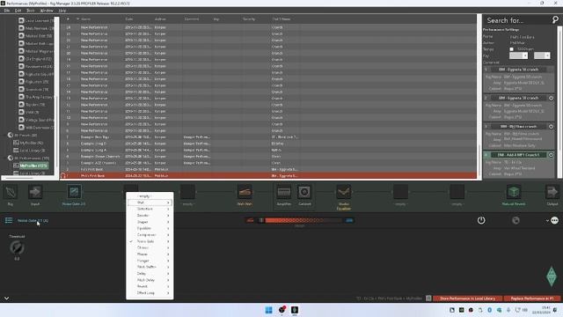Click the All Presets globe icon

point(11,135)
